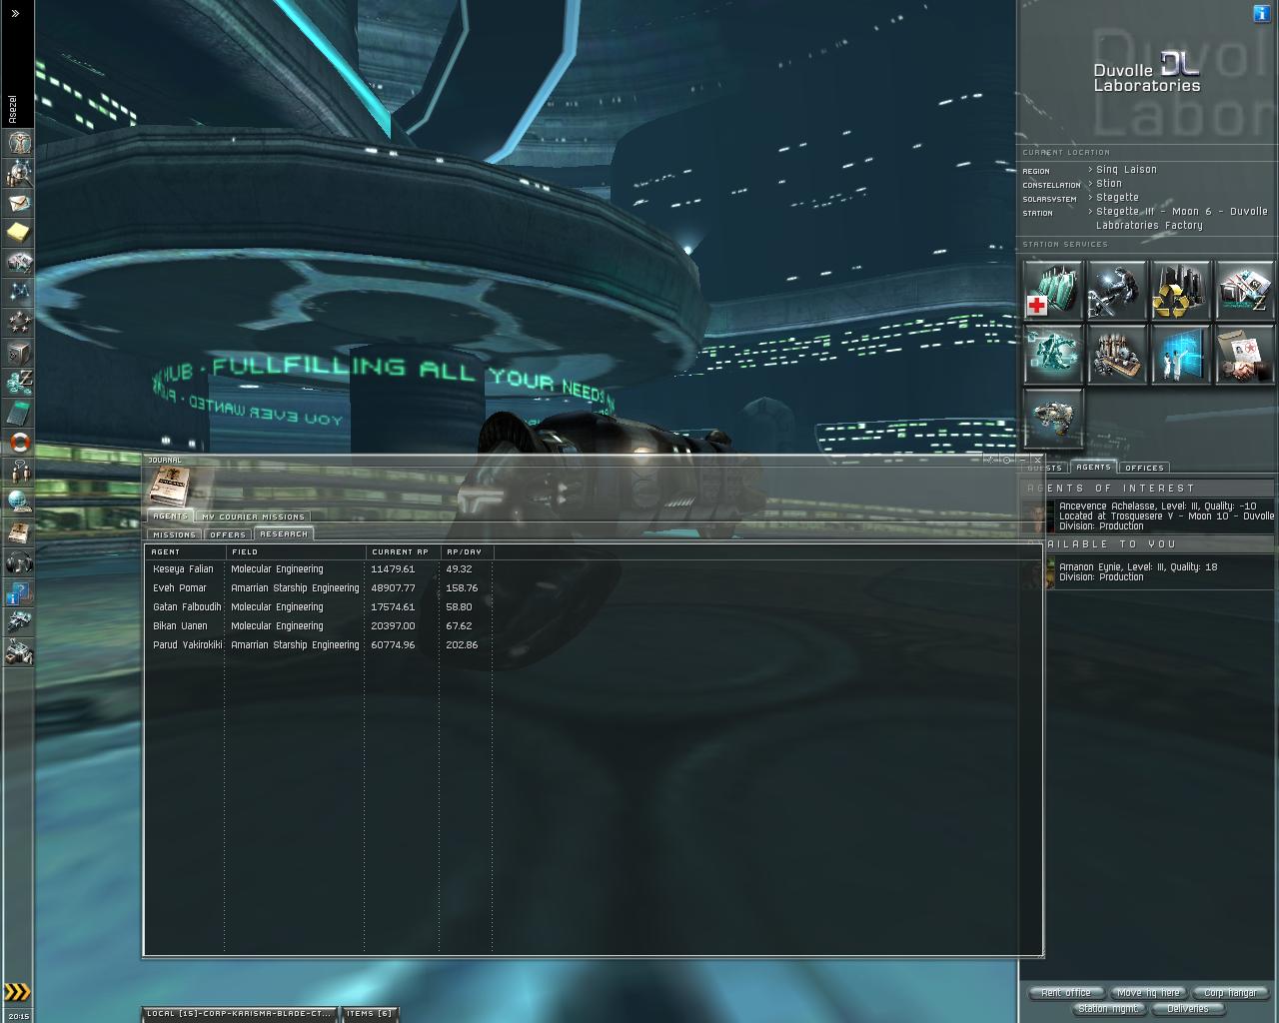Sort research table by Field column
Viewport: 1279px width, 1023px height.
coord(295,551)
